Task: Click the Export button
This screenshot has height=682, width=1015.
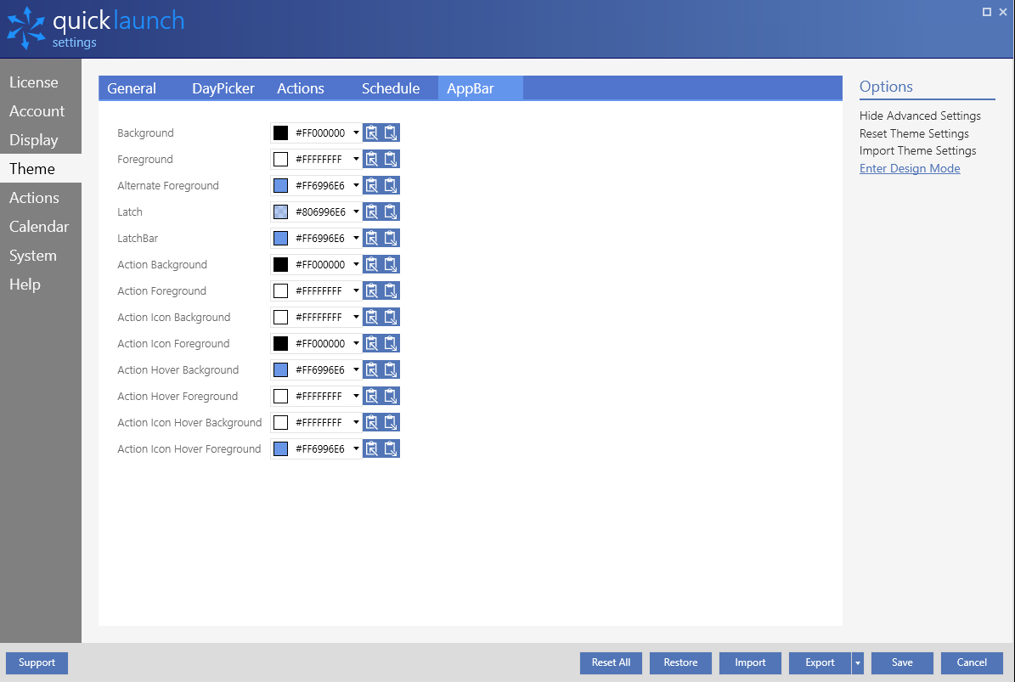Action: click(x=820, y=662)
